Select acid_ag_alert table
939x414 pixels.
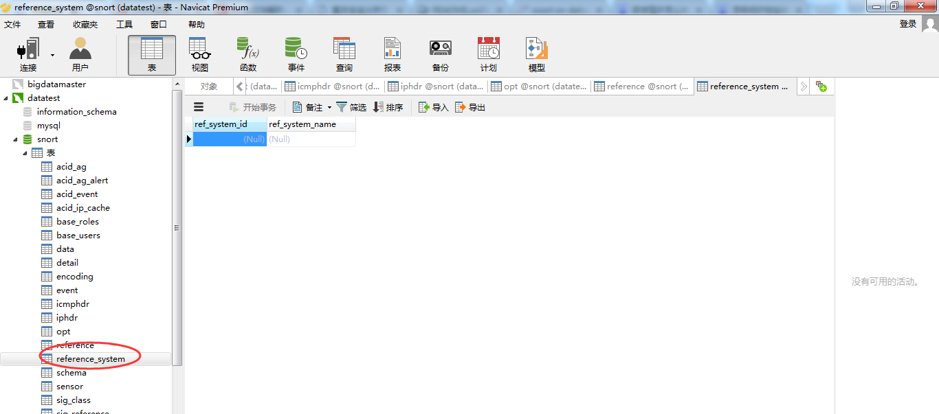coord(82,180)
